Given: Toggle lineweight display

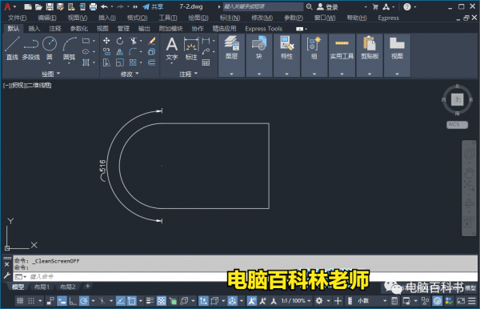Looking at the screenshot, I should 150,301.
